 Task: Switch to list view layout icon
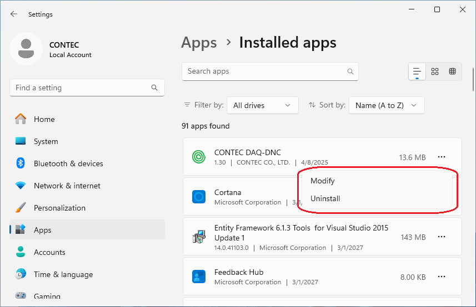coord(417,71)
